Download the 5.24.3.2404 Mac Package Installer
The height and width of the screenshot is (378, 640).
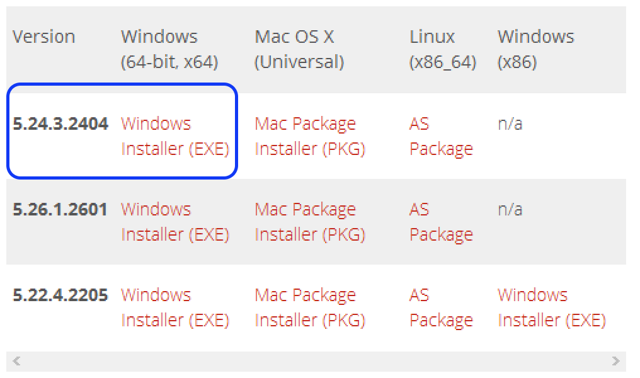[309, 136]
